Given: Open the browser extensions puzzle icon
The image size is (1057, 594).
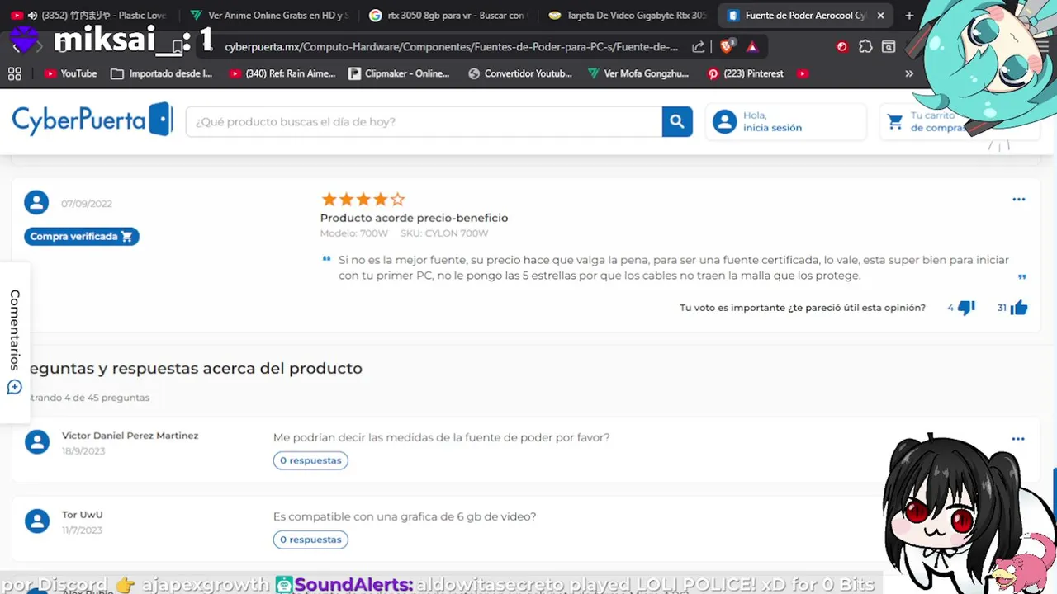Looking at the screenshot, I should click(x=865, y=47).
